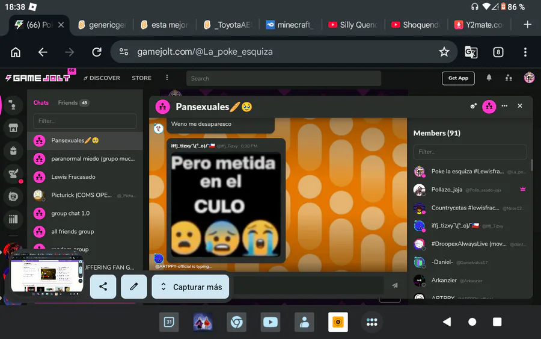Open a new browser tab with plus
Screen dimensions: 541x339
pyautogui.click(x=528, y=25)
